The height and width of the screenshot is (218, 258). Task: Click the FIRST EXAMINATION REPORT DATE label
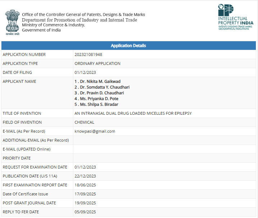coord(35,185)
